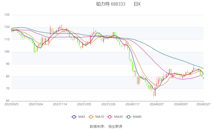Click the 铂力特 688333 chart title
212x129 pixels.
111,4
